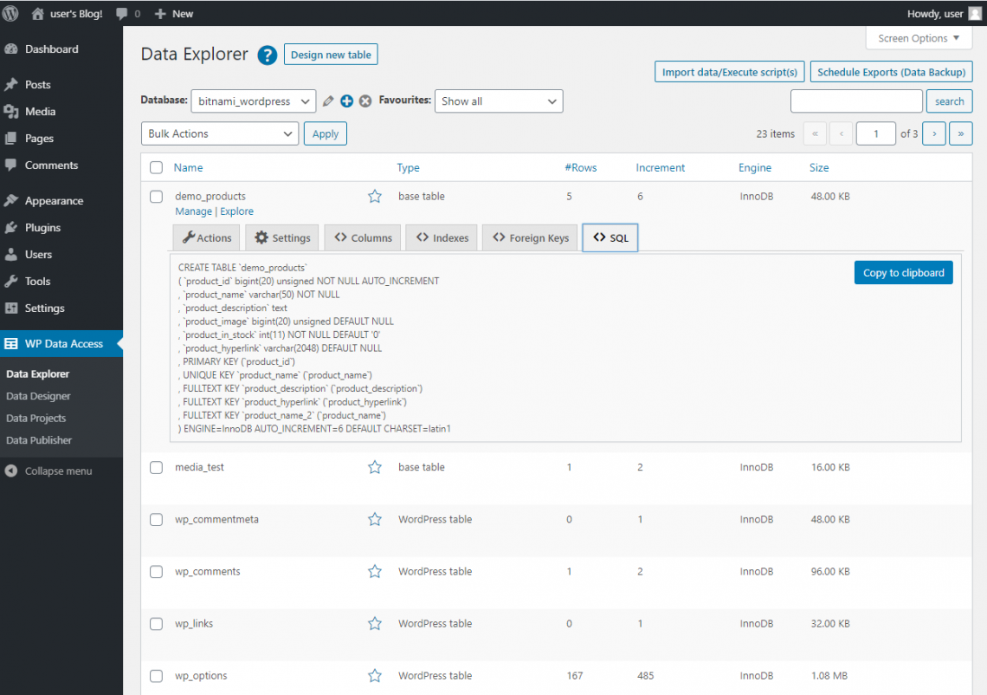Screen dimensions: 987x695
Task: Favourite the wp_comments table star
Action: [x=375, y=571]
